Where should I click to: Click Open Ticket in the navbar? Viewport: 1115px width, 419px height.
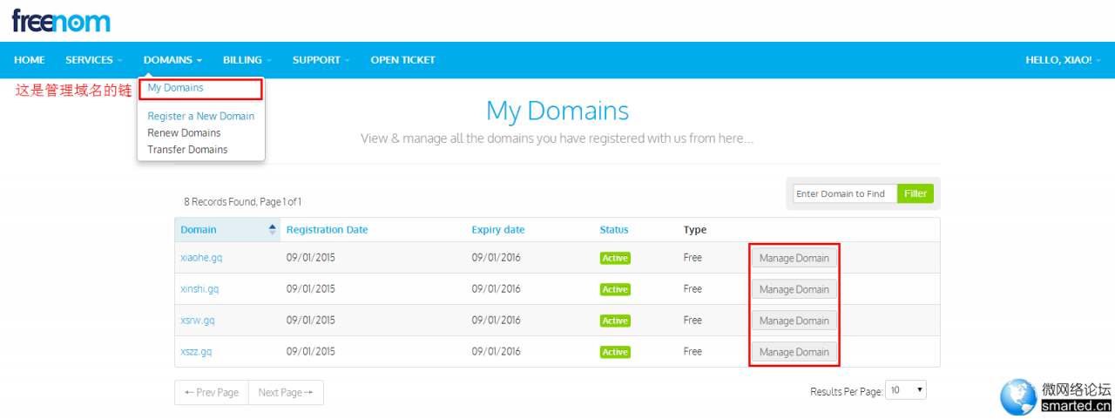click(402, 60)
